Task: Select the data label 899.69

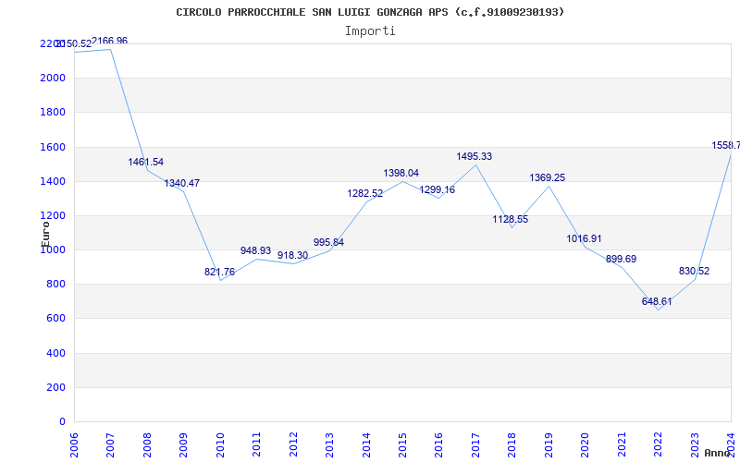Action: [x=621, y=260]
